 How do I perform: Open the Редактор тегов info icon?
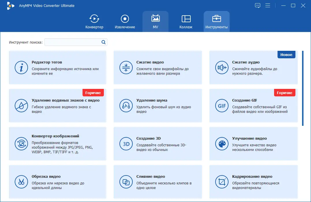21,68
